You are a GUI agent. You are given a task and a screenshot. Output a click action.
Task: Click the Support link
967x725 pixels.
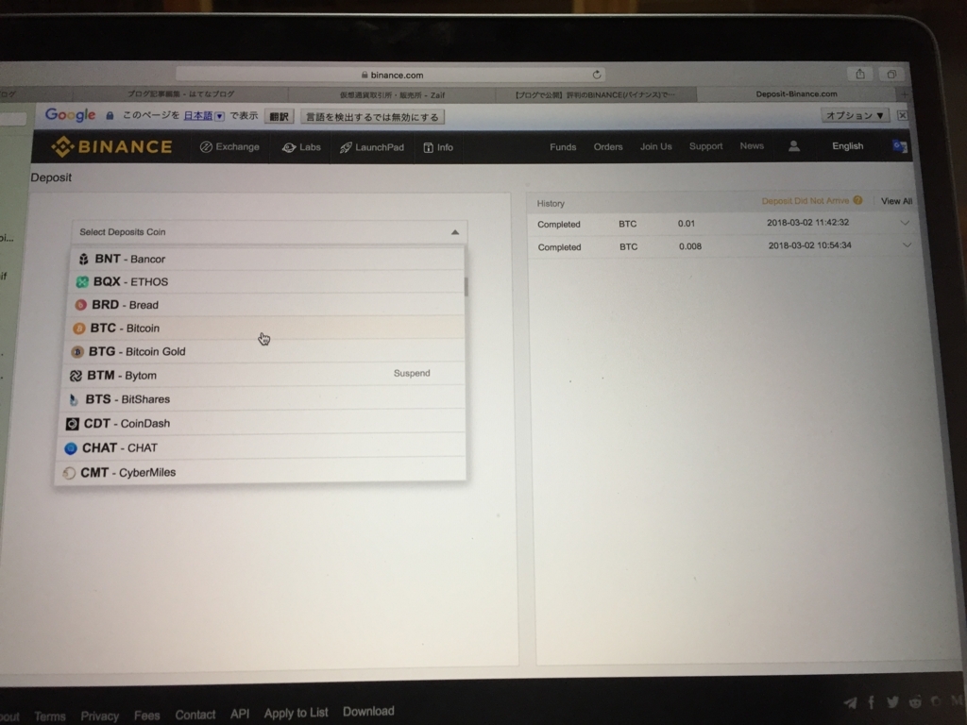click(705, 146)
